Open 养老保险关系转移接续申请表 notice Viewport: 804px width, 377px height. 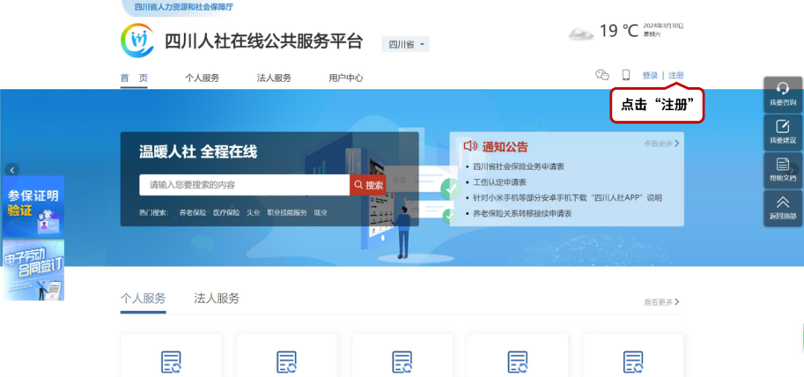pos(522,213)
